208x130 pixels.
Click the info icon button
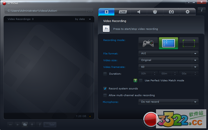[x=202, y=10]
